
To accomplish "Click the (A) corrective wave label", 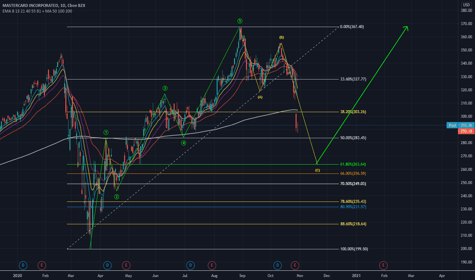I will click(x=260, y=97).
